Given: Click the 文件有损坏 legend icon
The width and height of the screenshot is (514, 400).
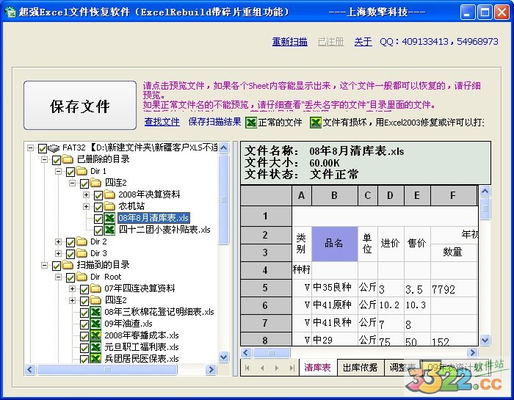Looking at the screenshot, I should pyautogui.click(x=315, y=123).
